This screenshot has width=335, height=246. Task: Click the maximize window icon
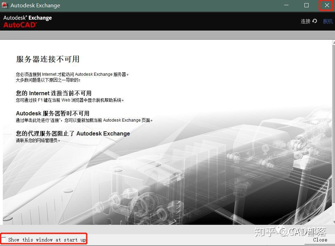(306, 5)
